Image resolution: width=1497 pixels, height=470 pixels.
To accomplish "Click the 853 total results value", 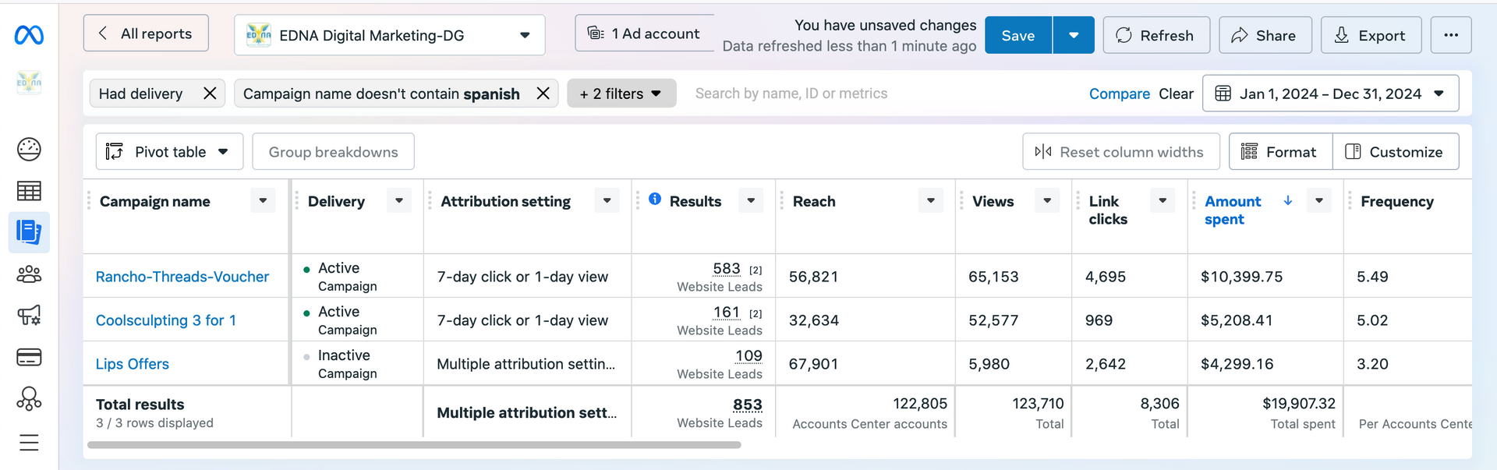I will 748,405.
